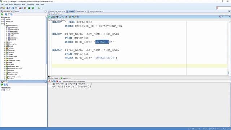Image resolution: width=231 pixels, height=130 pixels.
Task: Expand the EMPLOYEES table node
Action: pyautogui.click(x=6, y=32)
